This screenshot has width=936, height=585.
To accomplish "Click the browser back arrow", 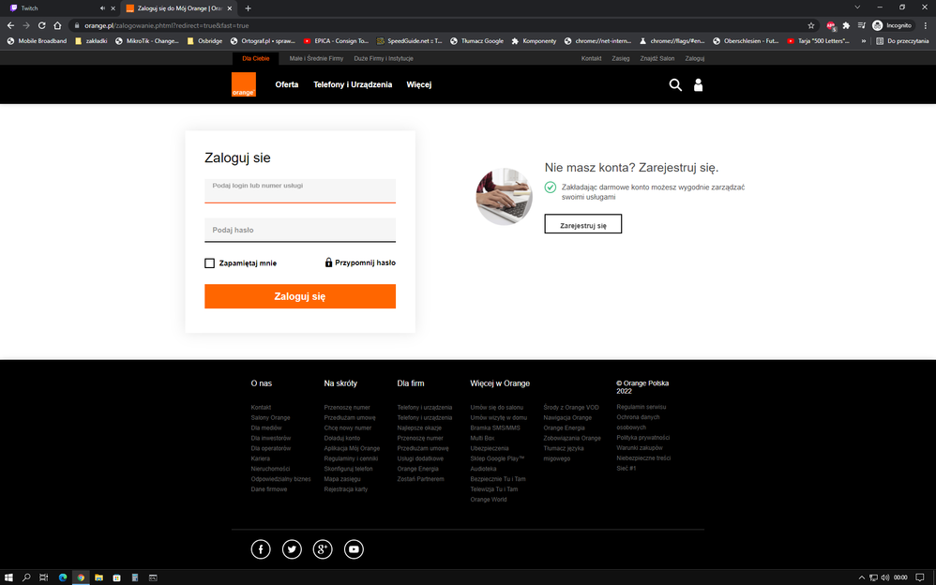I will [10, 25].
